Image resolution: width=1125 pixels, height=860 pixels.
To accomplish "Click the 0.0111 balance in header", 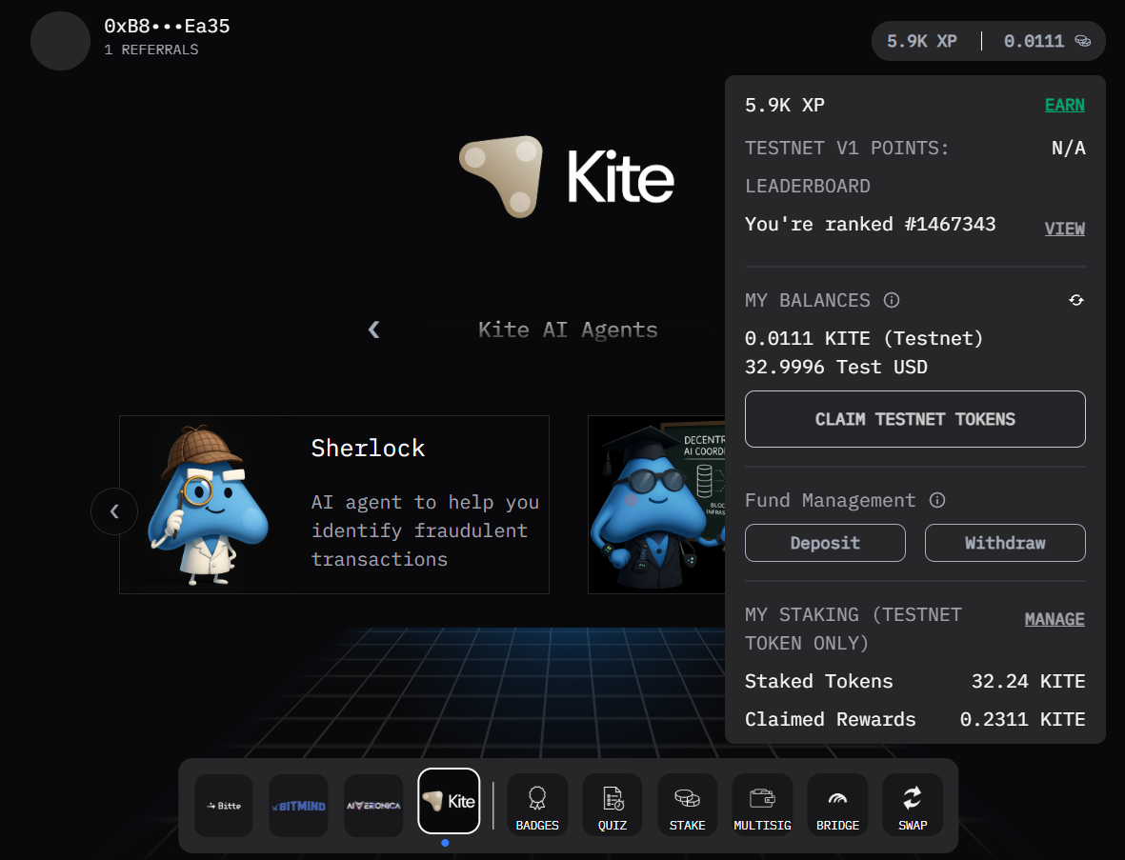I will point(1034,42).
